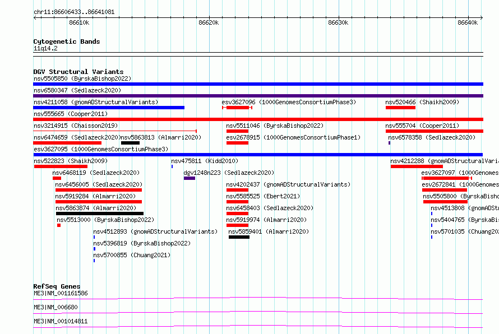Open esv2678915 1000GenomesConsortiumPhase1 label

(x=293, y=137)
